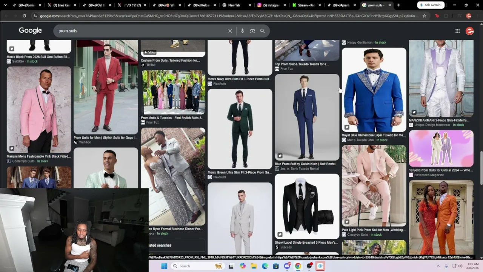
Task: Open 'Blue Prom Suit by Calvin Klein' link
Action: tap(305, 164)
